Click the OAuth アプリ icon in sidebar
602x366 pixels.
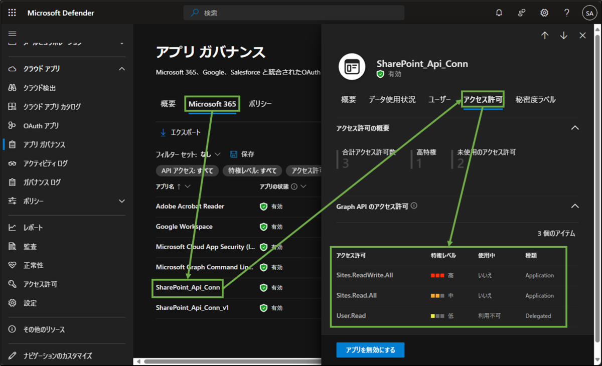[13, 125]
